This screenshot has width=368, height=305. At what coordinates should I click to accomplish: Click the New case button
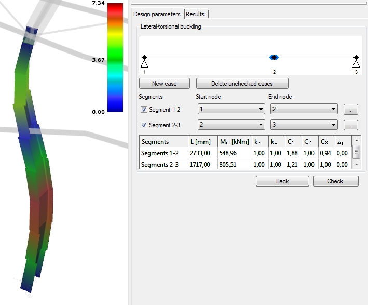pyautogui.click(x=165, y=84)
